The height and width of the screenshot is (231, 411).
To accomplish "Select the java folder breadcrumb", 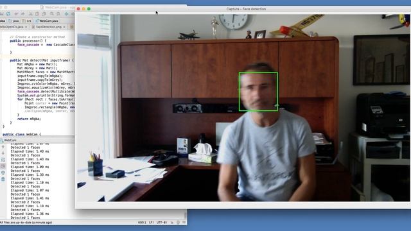I will [13, 21].
